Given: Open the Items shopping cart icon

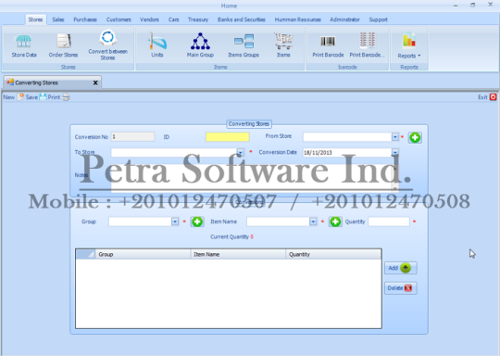Looking at the screenshot, I should pyautogui.click(x=283, y=45).
